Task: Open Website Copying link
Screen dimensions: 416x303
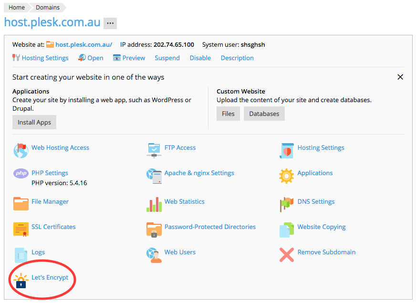Action: click(x=322, y=227)
